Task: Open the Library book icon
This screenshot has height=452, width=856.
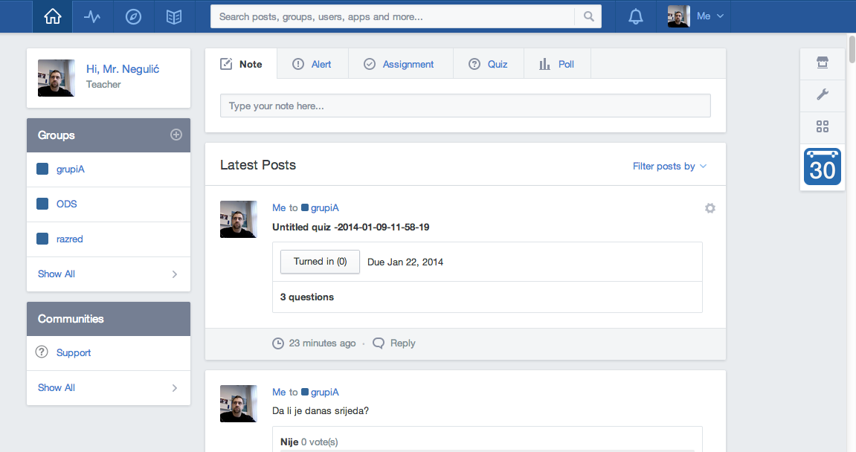Action: 174,16
